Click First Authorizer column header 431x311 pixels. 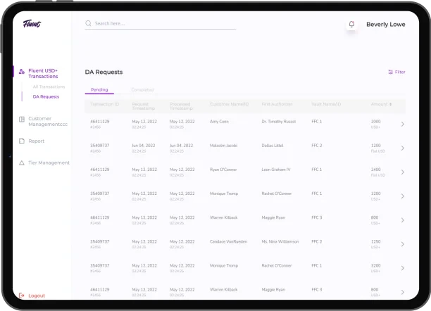coord(277,104)
